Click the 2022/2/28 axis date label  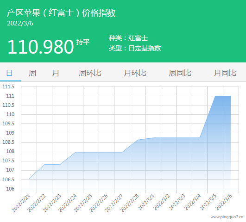tap(130, 203)
